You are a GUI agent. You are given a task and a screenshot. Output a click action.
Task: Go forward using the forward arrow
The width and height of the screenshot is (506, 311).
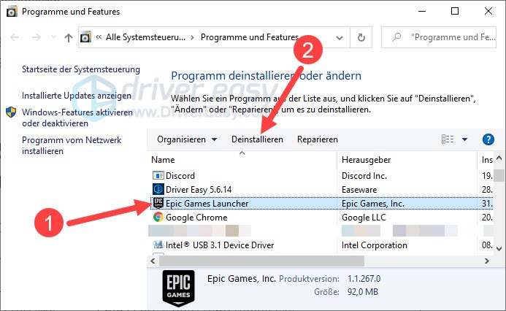[37, 37]
